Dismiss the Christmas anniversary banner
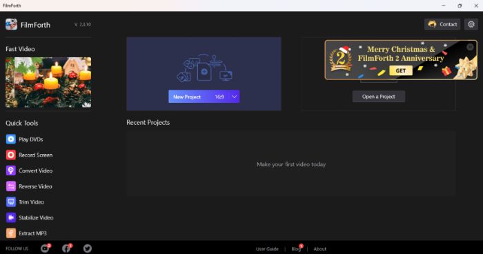This screenshot has width=483, height=254. click(x=470, y=47)
